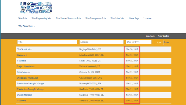Select Blue Management Jobs link

click(96, 18)
